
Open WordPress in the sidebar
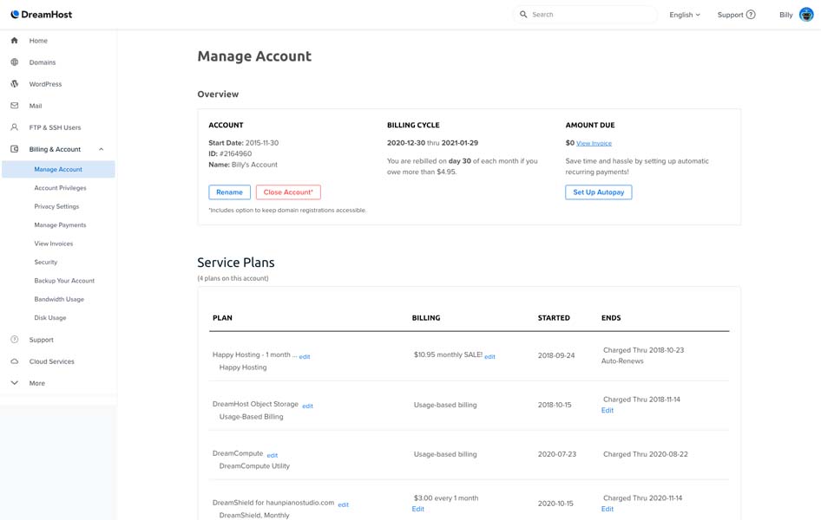point(45,83)
